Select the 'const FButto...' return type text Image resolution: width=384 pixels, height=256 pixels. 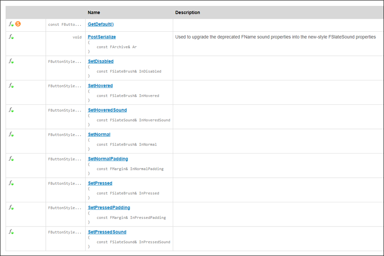point(65,25)
